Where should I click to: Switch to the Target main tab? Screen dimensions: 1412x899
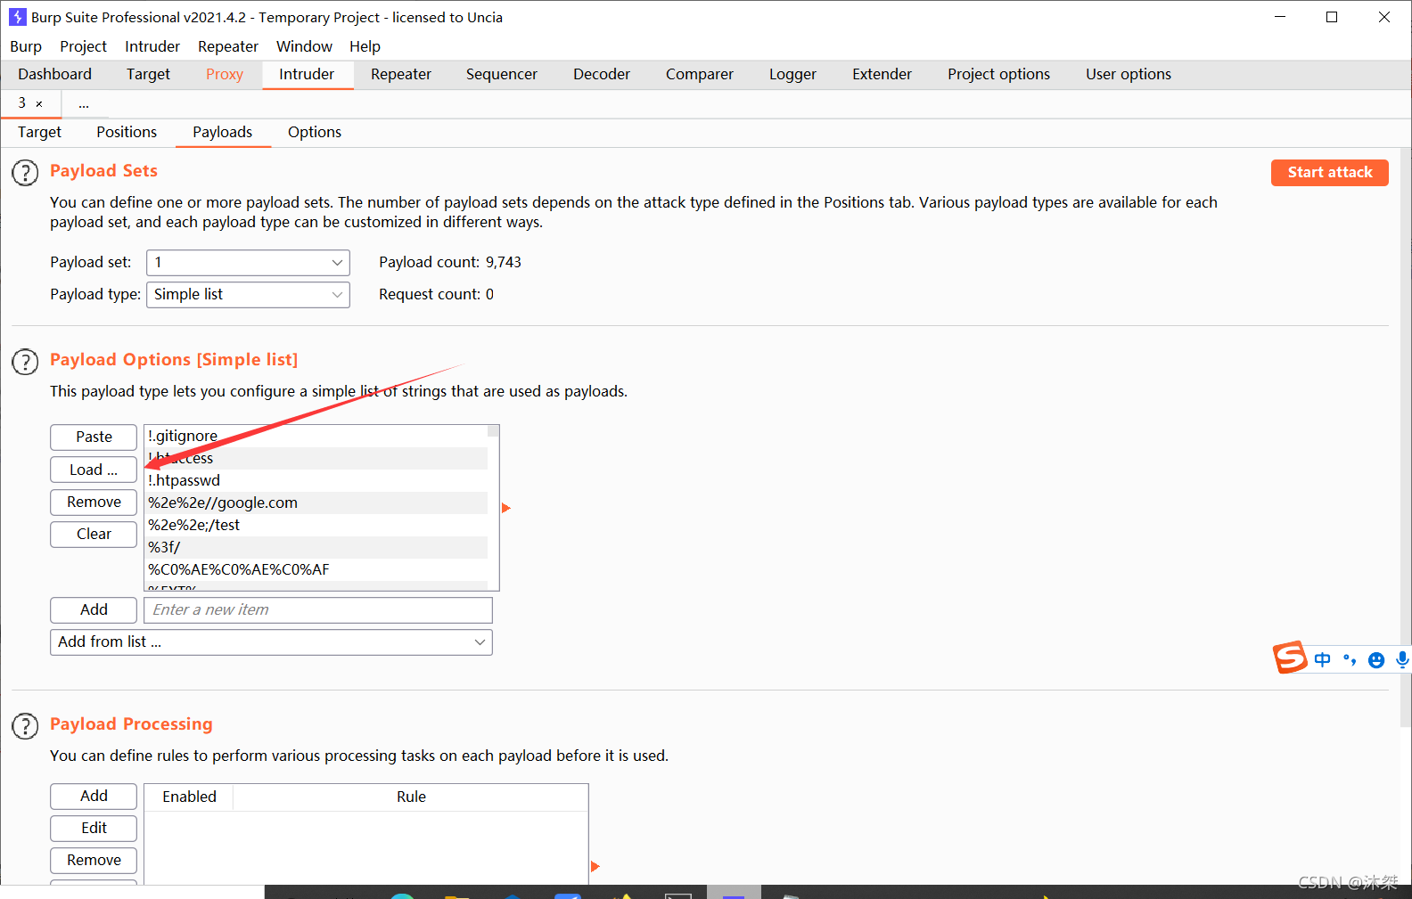click(148, 75)
